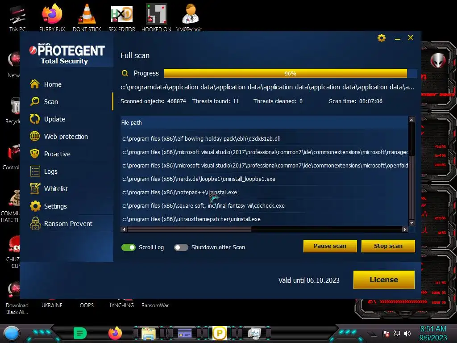Click the Progress magnifier icon
This screenshot has width=457, height=343.
point(125,73)
